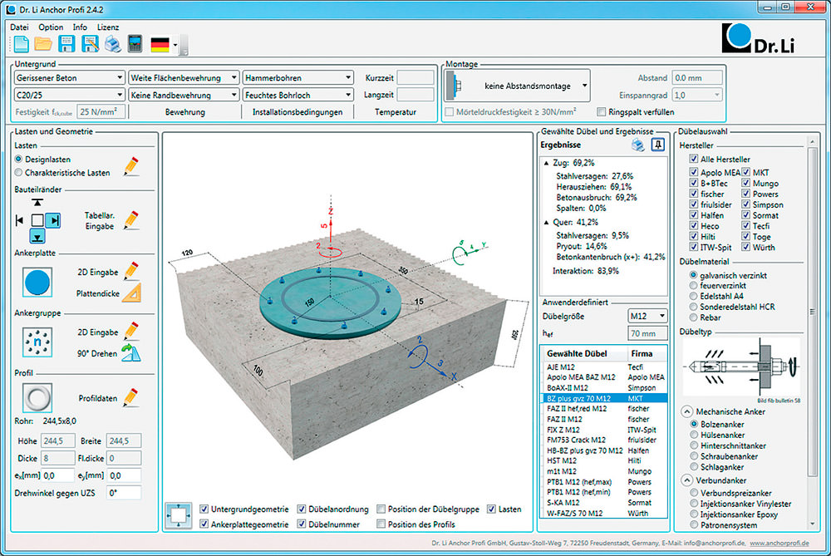Toggle the Untergrundgeometrie checkbox

pos(204,509)
